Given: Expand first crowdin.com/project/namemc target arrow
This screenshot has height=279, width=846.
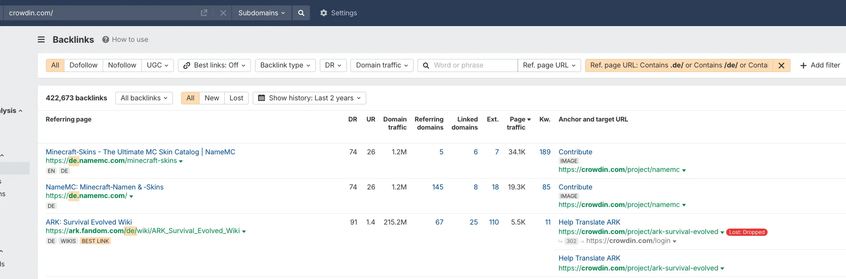Looking at the screenshot, I should tap(684, 170).
